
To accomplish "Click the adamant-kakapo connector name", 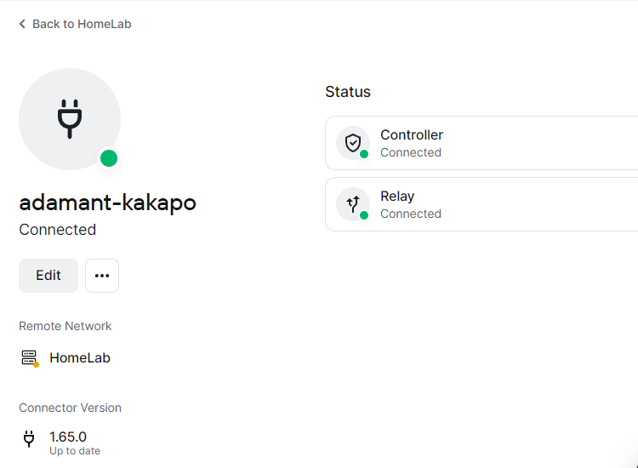I will pos(107,203).
